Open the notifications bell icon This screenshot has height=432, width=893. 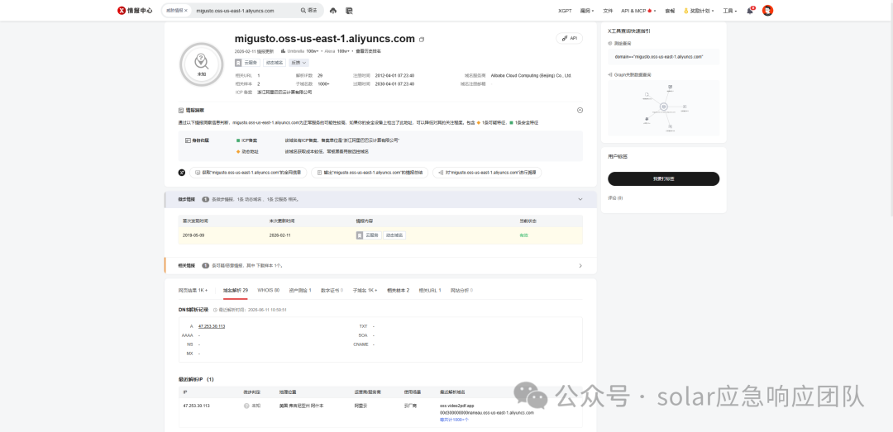[x=750, y=11]
